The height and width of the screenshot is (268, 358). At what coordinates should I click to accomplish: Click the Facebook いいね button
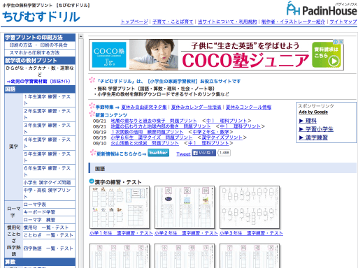click(203, 153)
